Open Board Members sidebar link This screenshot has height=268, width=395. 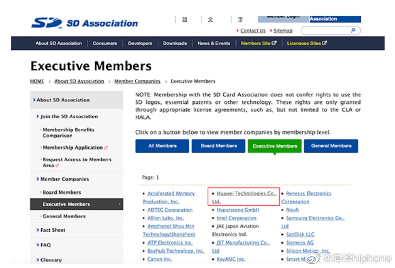pos(62,192)
